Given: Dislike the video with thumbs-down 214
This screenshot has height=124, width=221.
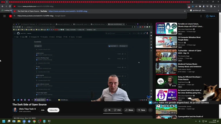Looking at the screenshot, I should coord(117,110).
